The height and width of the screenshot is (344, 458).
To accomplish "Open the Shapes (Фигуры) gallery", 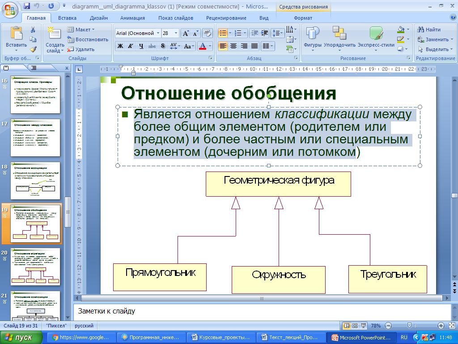I will 313,37.
